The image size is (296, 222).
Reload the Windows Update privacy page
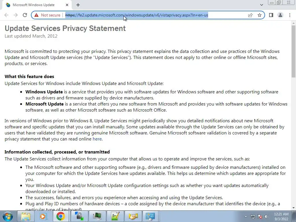[25, 15]
